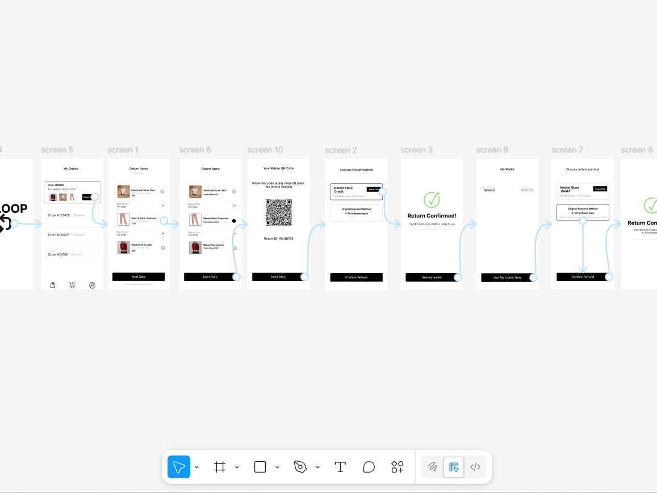
Task: Click Confirm Refund button in screen 2
Action: click(356, 277)
